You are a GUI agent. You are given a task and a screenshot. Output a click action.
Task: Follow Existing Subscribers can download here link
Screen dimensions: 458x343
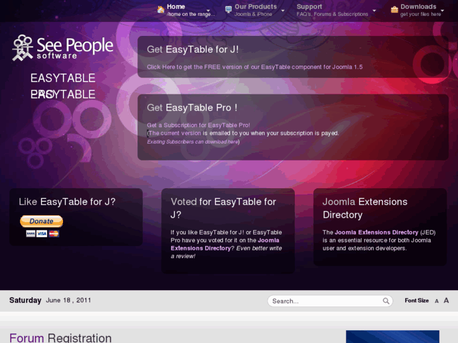(x=193, y=142)
